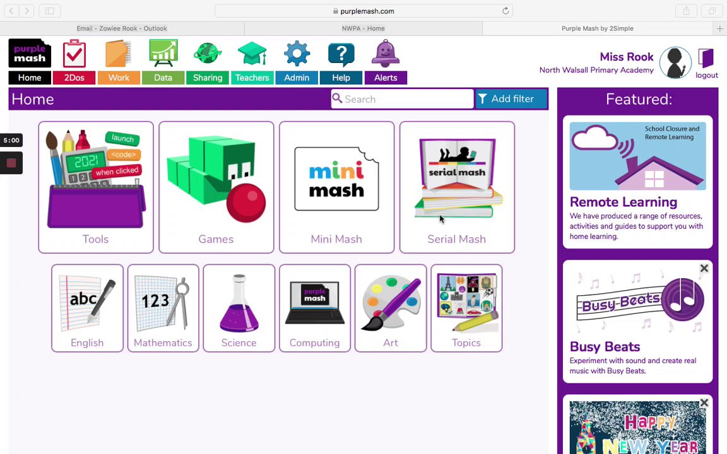The width and height of the screenshot is (727, 454).
Task: Open the Mathematics subject tile
Action: click(x=163, y=308)
